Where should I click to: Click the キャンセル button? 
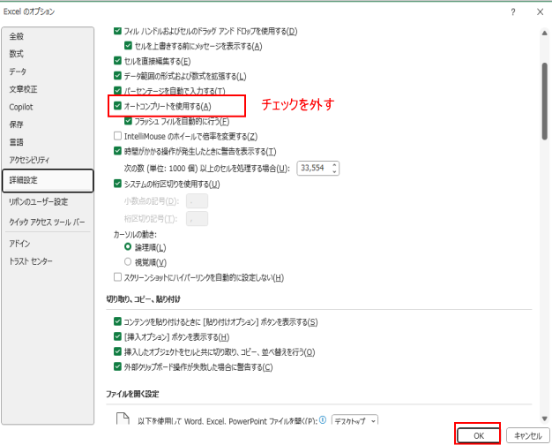click(527, 435)
